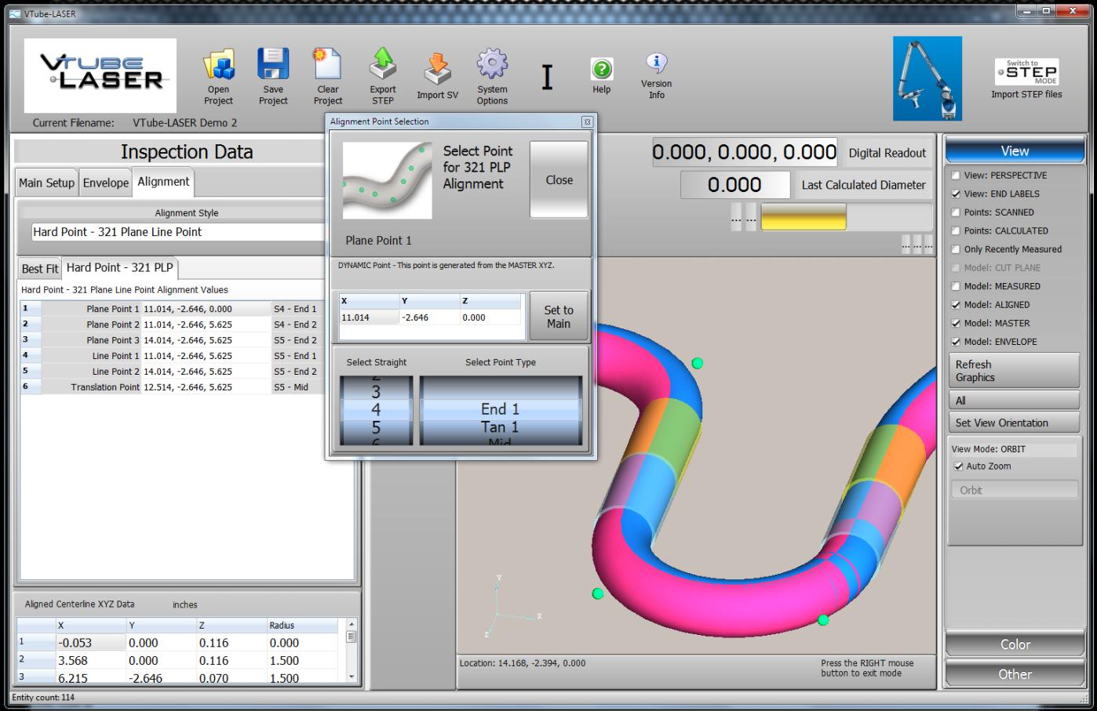The height and width of the screenshot is (711, 1097).
Task: Switch to the Envelope tab
Action: [105, 183]
